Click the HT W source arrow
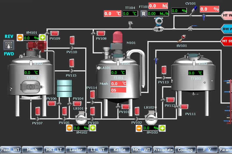Viewport: 232px width, 154px height. (226, 15)
